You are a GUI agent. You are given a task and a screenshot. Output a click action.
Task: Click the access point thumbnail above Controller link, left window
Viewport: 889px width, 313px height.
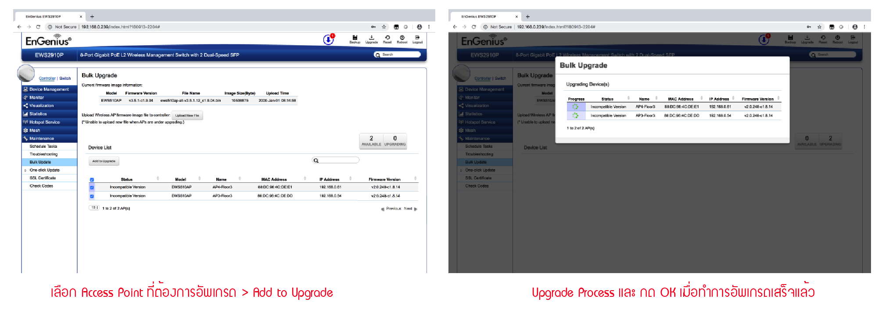pos(26,73)
